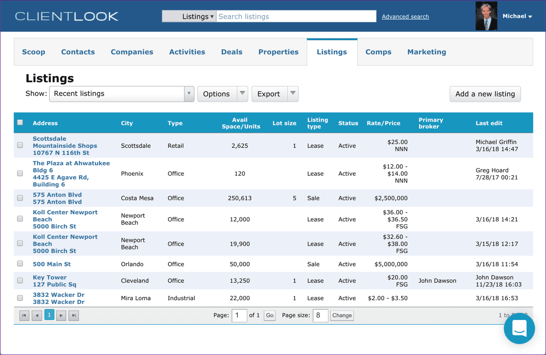Open the chat support bubble
The image size is (546, 355).
coord(519,328)
